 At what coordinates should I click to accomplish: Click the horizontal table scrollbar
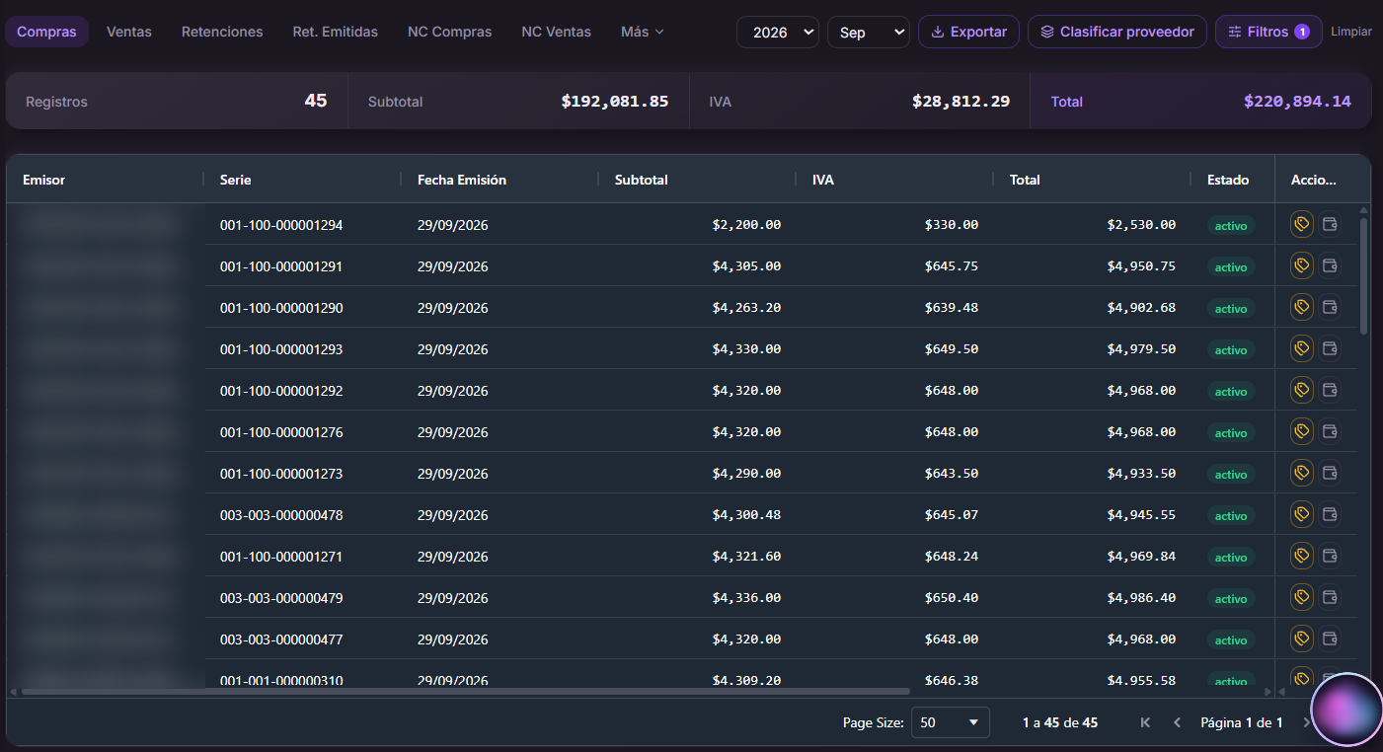tap(465, 691)
